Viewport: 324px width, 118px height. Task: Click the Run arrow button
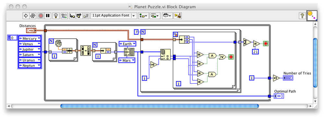26,16
